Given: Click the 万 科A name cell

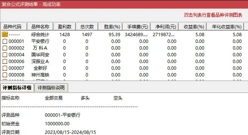Looking at the screenshot, I should 40,48.
